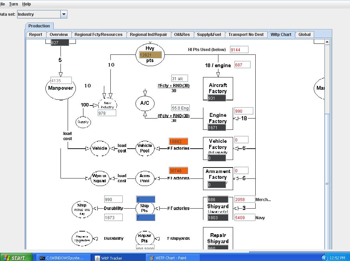The width and height of the screenshot is (350, 261).
Task: Click the 827 dark value field
Action: [x=60, y=42]
